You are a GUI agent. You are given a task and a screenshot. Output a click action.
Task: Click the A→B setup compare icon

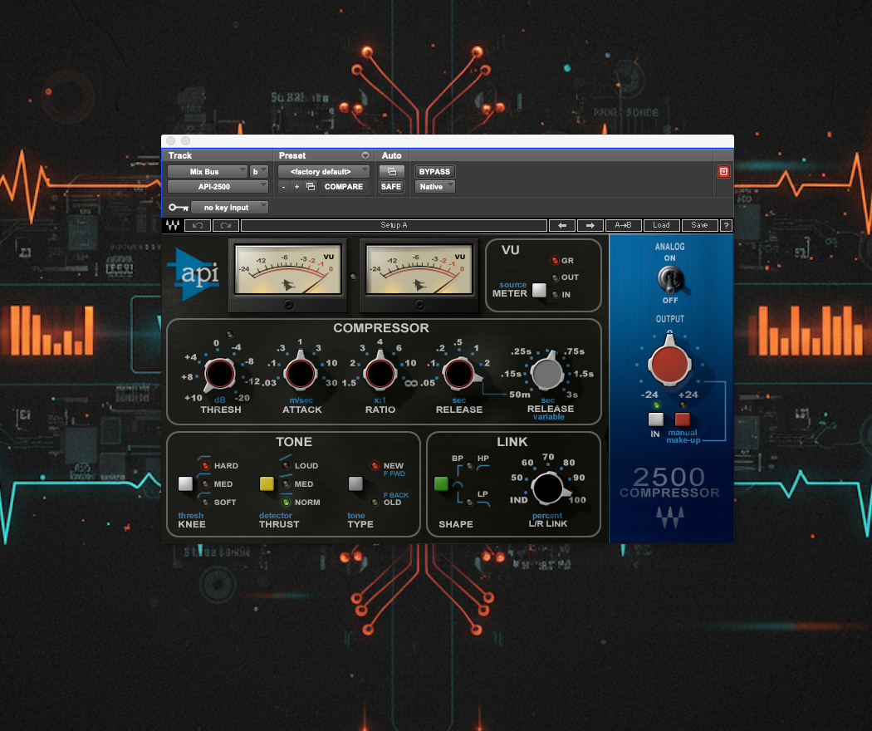click(x=623, y=225)
